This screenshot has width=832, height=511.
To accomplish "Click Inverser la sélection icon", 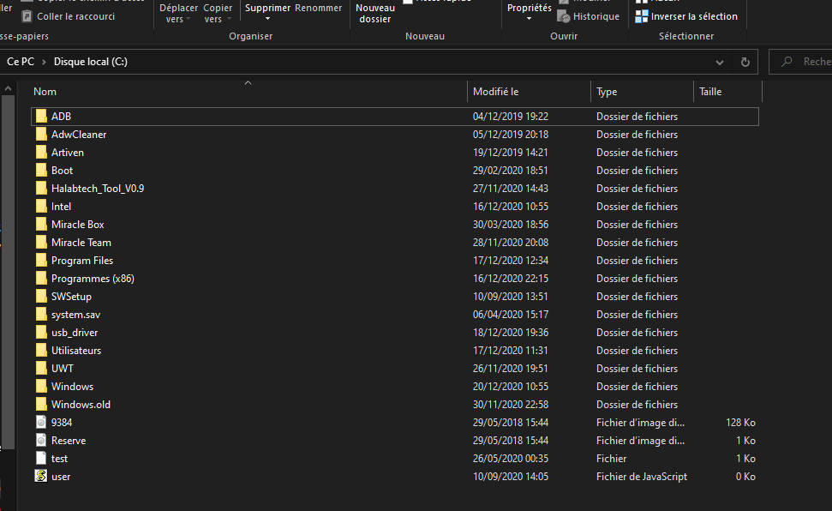I will coord(642,16).
